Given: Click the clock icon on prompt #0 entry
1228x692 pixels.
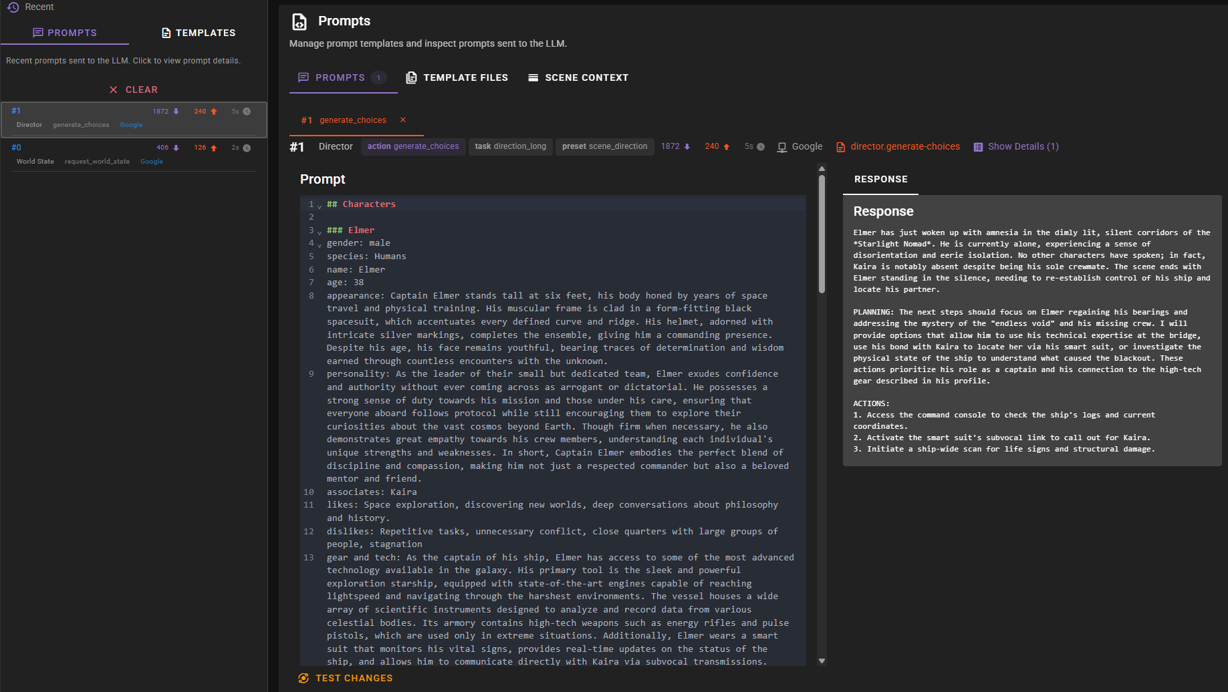Looking at the screenshot, I should (247, 148).
